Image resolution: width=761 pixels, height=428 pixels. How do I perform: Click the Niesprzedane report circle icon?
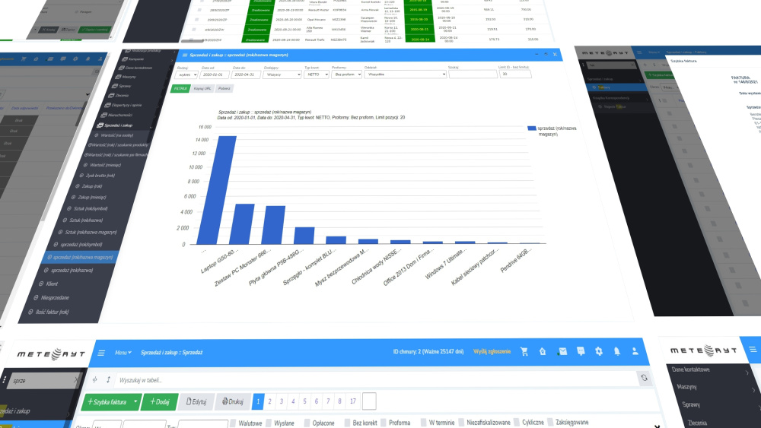(x=36, y=297)
